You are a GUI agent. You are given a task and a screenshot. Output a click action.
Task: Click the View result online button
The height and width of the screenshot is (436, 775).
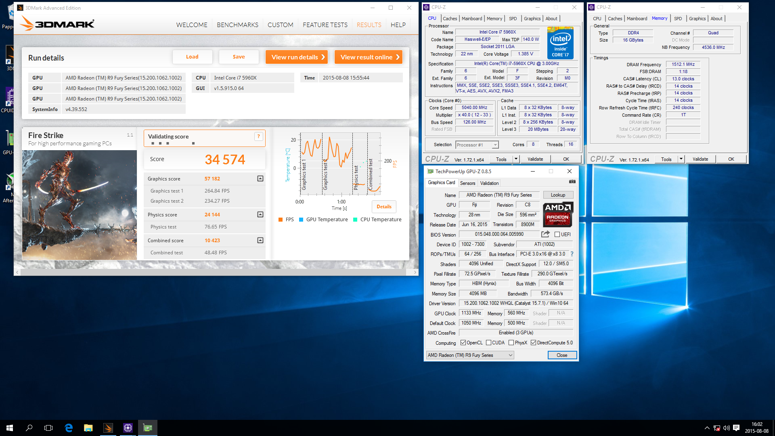click(x=369, y=57)
